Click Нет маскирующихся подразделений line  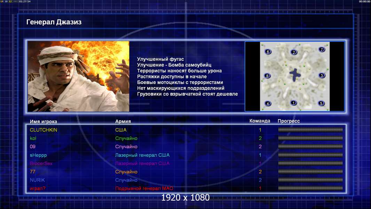[x=181, y=88]
